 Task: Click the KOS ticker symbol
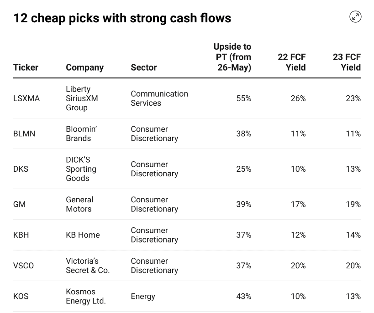pyautogui.click(x=21, y=296)
